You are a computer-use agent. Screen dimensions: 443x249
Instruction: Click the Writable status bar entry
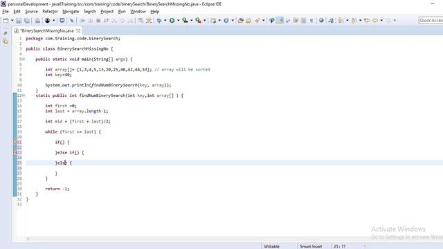[271, 246]
